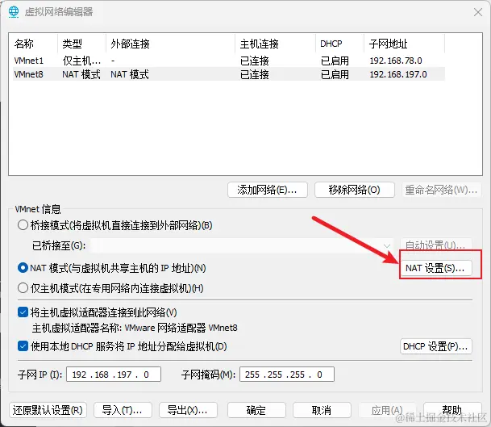Select the 仅主机模式 radio button
491x427 pixels.
pyautogui.click(x=23, y=288)
